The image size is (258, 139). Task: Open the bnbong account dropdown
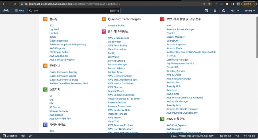[x=250, y=11]
